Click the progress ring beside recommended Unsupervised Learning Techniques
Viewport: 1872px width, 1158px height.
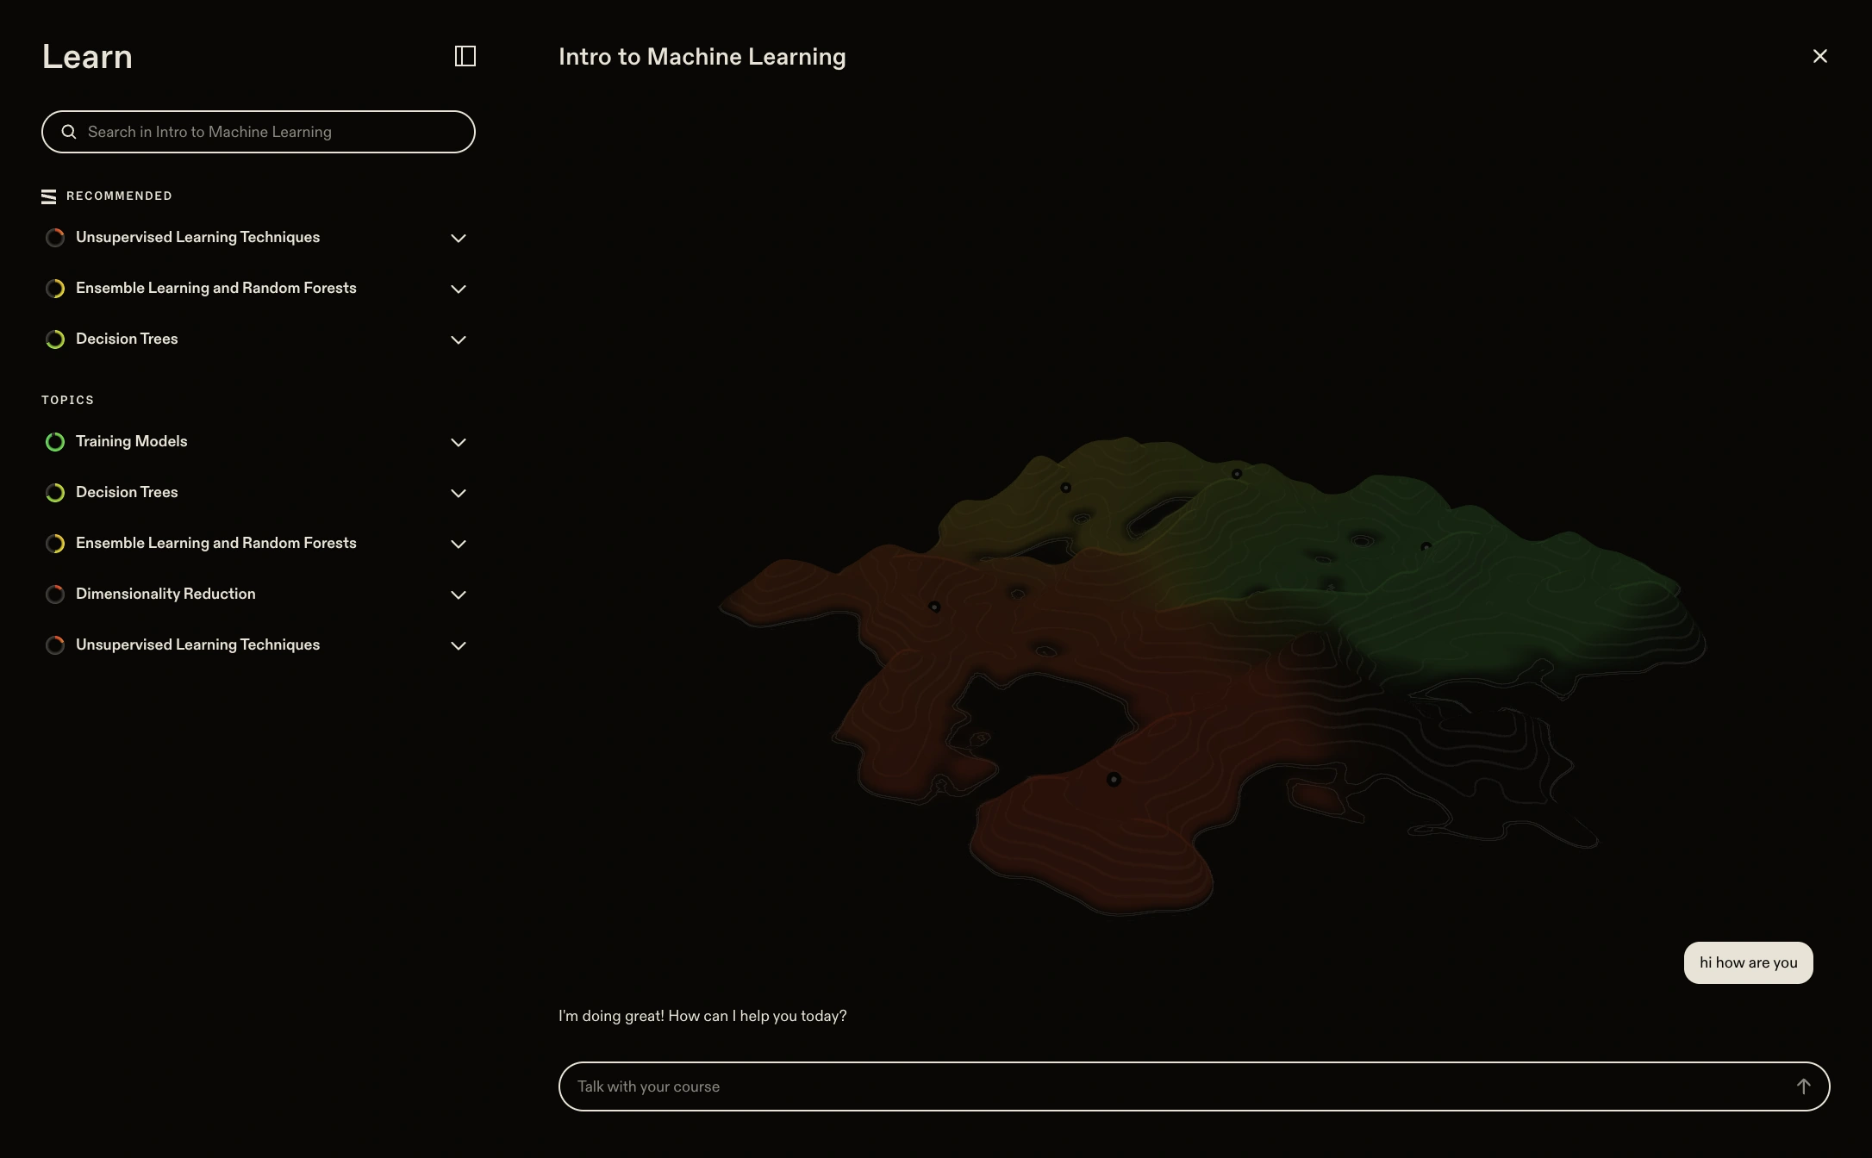pyautogui.click(x=55, y=238)
